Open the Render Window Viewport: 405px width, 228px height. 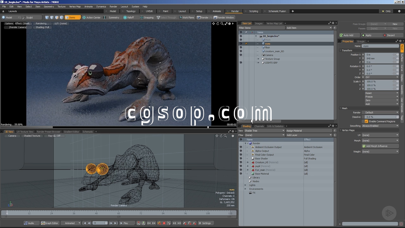[224, 17]
